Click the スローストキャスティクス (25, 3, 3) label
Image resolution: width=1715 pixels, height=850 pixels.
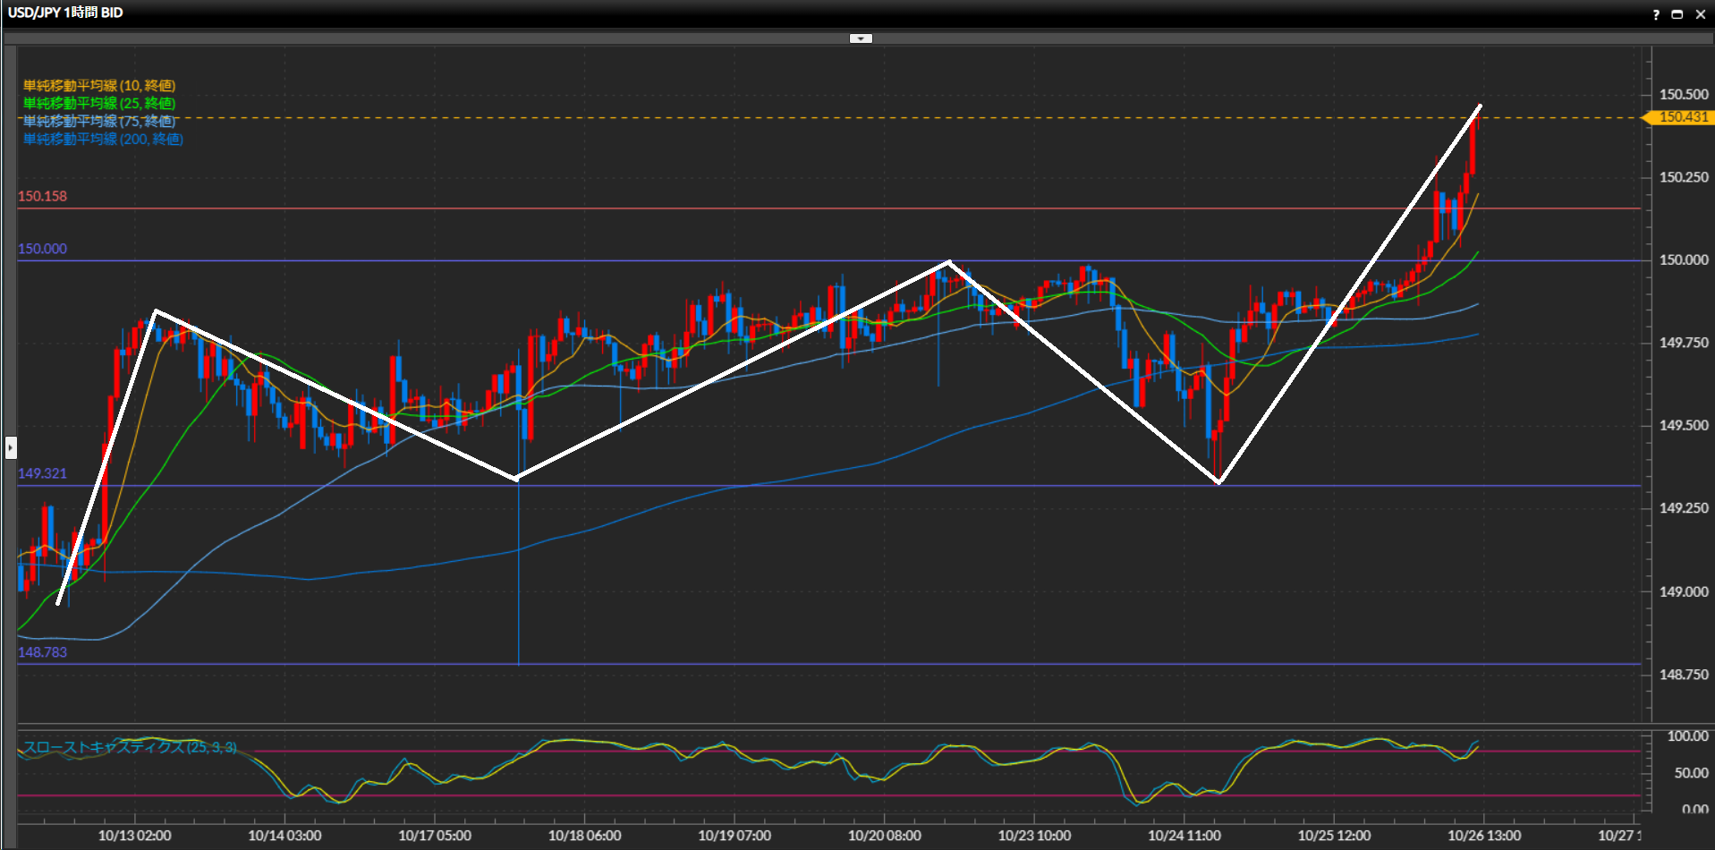point(131,747)
